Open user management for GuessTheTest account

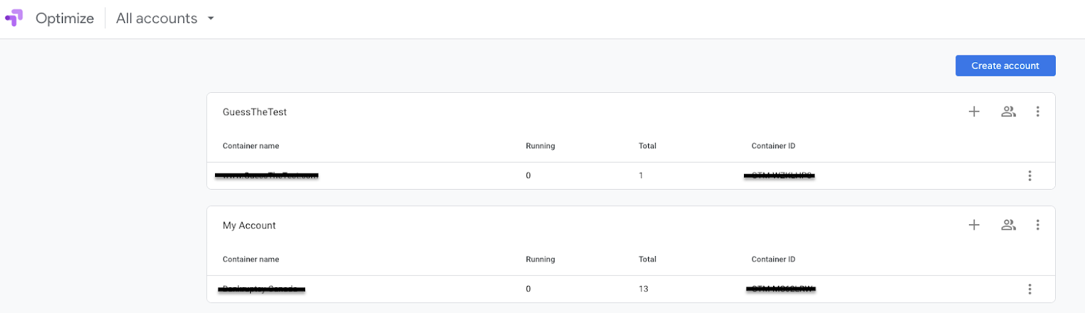pos(1008,112)
